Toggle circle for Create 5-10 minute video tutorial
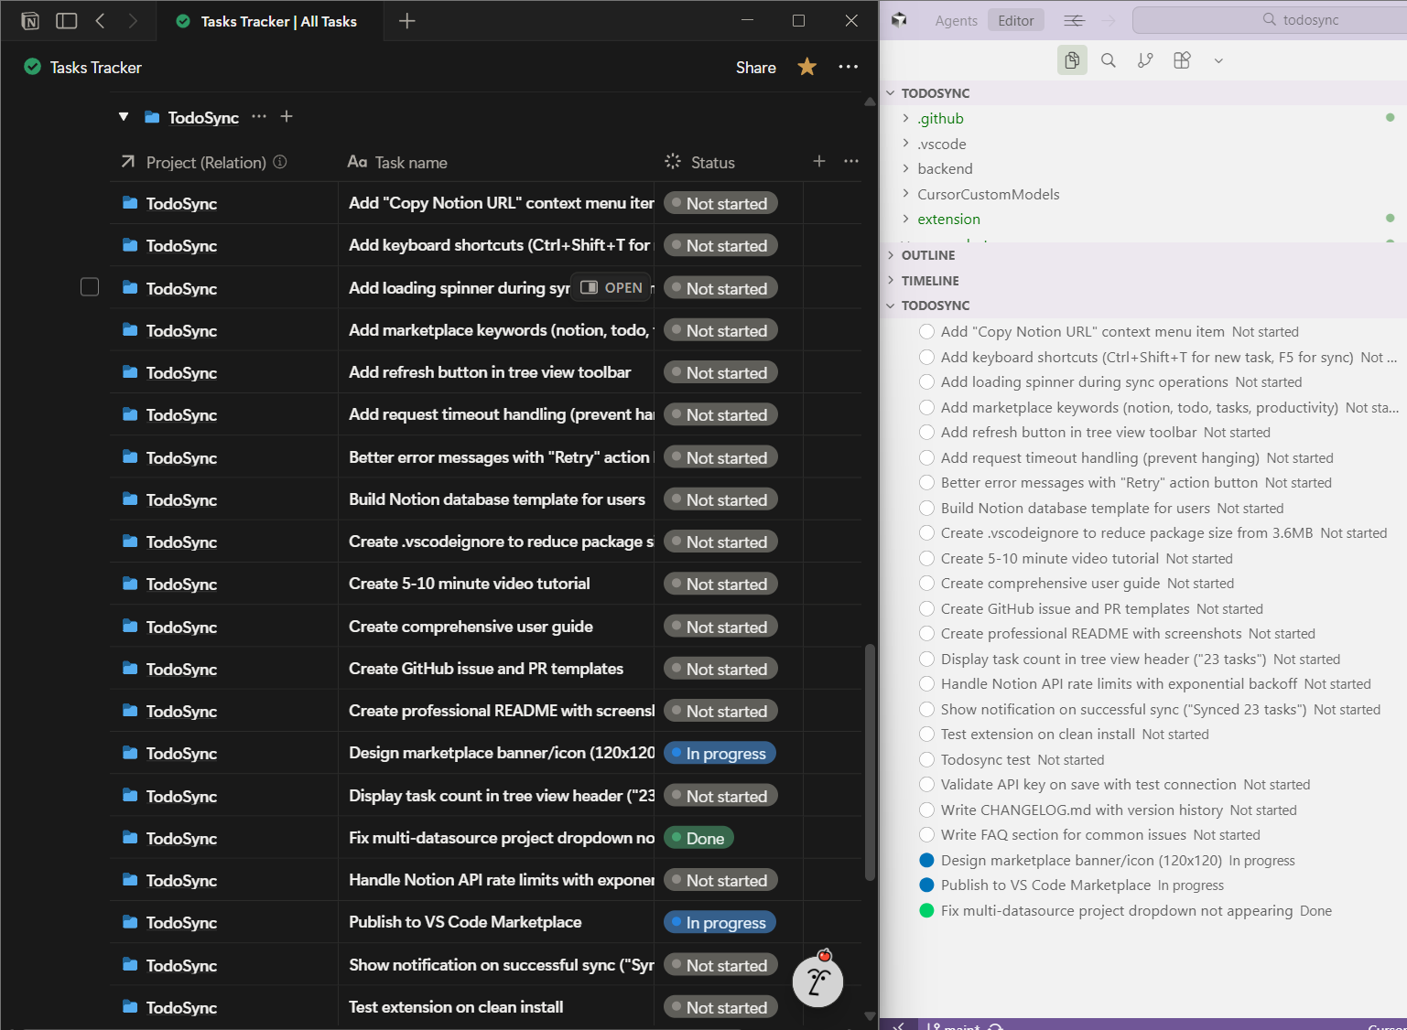 point(926,558)
